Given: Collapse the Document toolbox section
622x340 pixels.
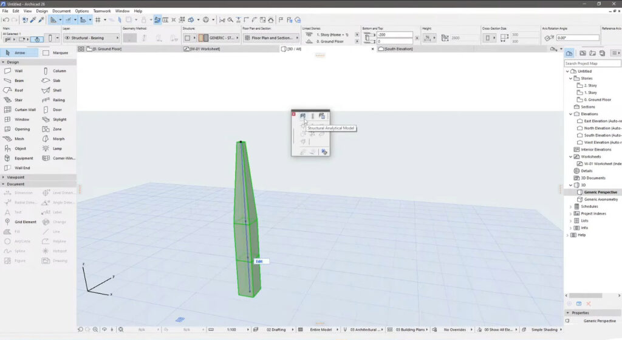Looking at the screenshot, I should coord(3,184).
